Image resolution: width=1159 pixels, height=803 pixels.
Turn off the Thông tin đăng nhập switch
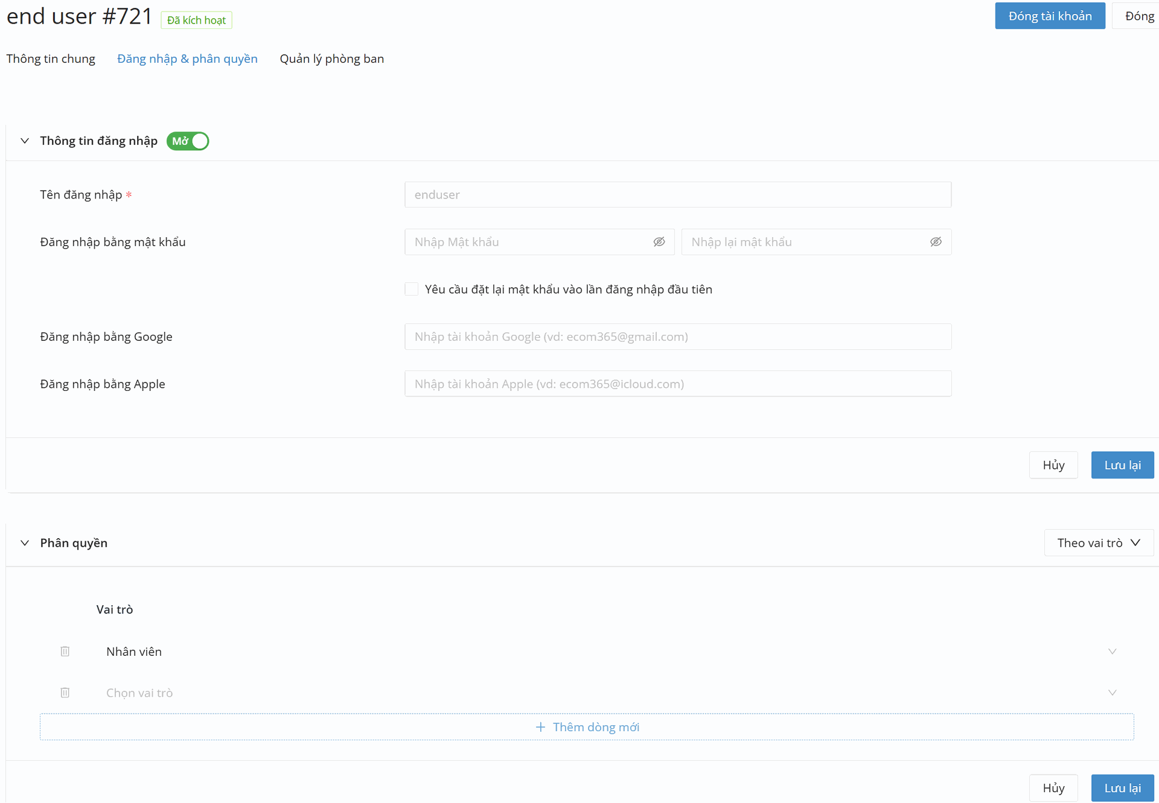tap(188, 141)
